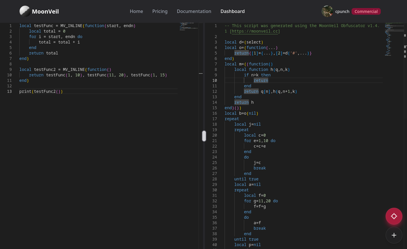Open the Documentation page
The image size is (407, 249).
(x=194, y=11)
